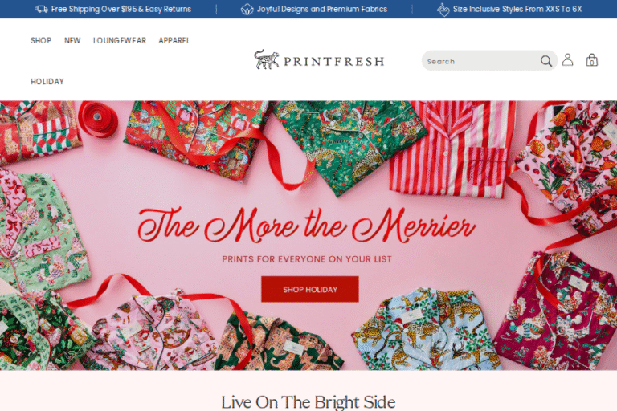This screenshot has width=617, height=411.
Task: Expand the HOLIDAY menu
Action: (x=47, y=81)
